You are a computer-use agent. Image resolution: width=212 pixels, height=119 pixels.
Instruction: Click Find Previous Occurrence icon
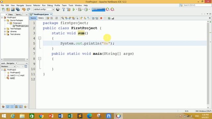click(x=66, y=18)
